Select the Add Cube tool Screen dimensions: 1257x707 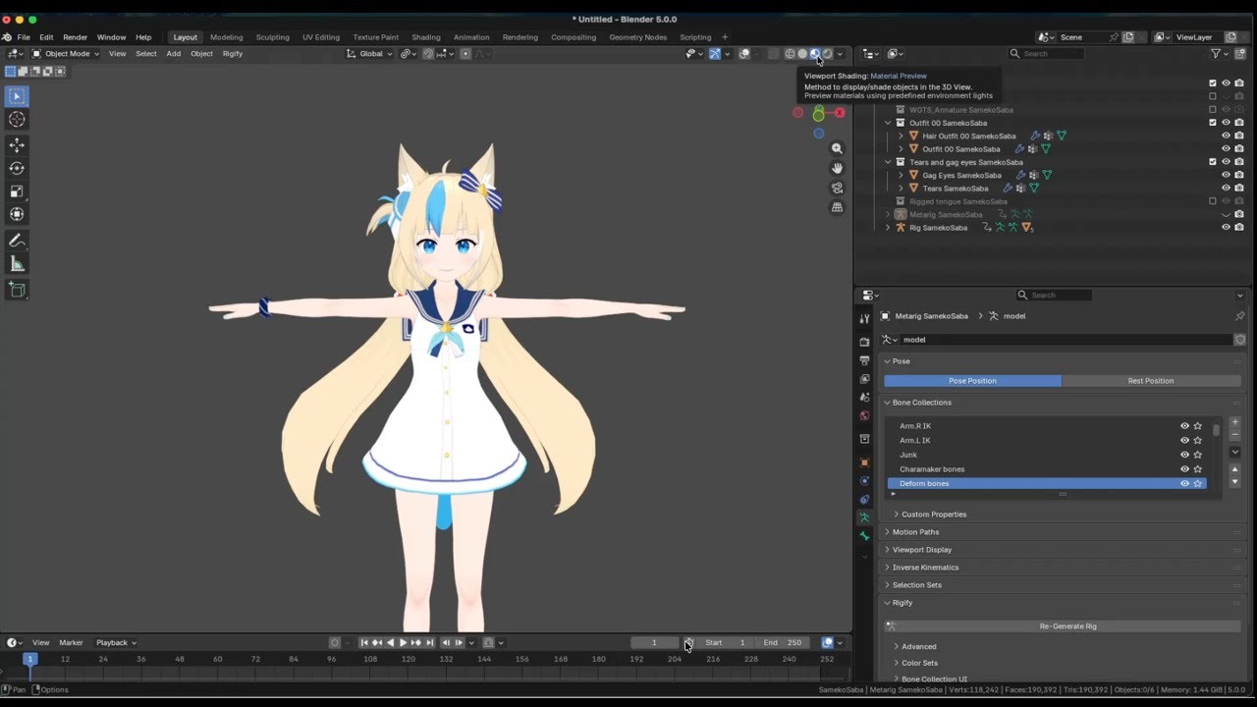point(17,290)
